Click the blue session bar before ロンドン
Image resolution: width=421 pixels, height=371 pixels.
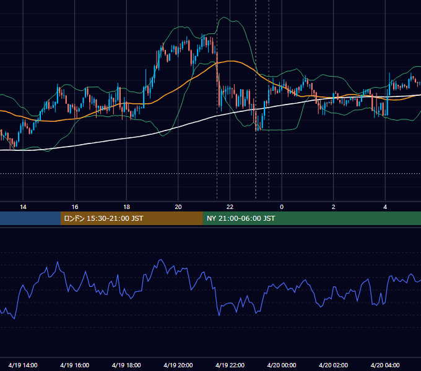tap(30, 218)
